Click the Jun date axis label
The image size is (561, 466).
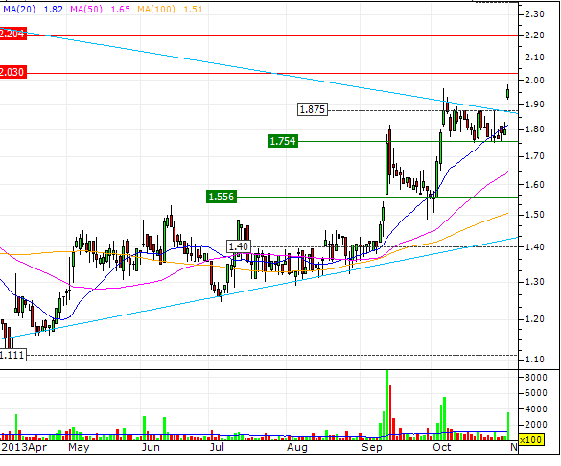[151, 447]
